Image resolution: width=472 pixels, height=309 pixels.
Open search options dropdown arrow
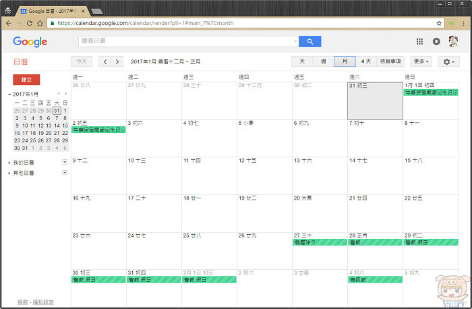[295, 42]
